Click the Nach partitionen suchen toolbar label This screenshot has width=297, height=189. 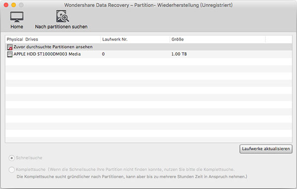(61, 27)
